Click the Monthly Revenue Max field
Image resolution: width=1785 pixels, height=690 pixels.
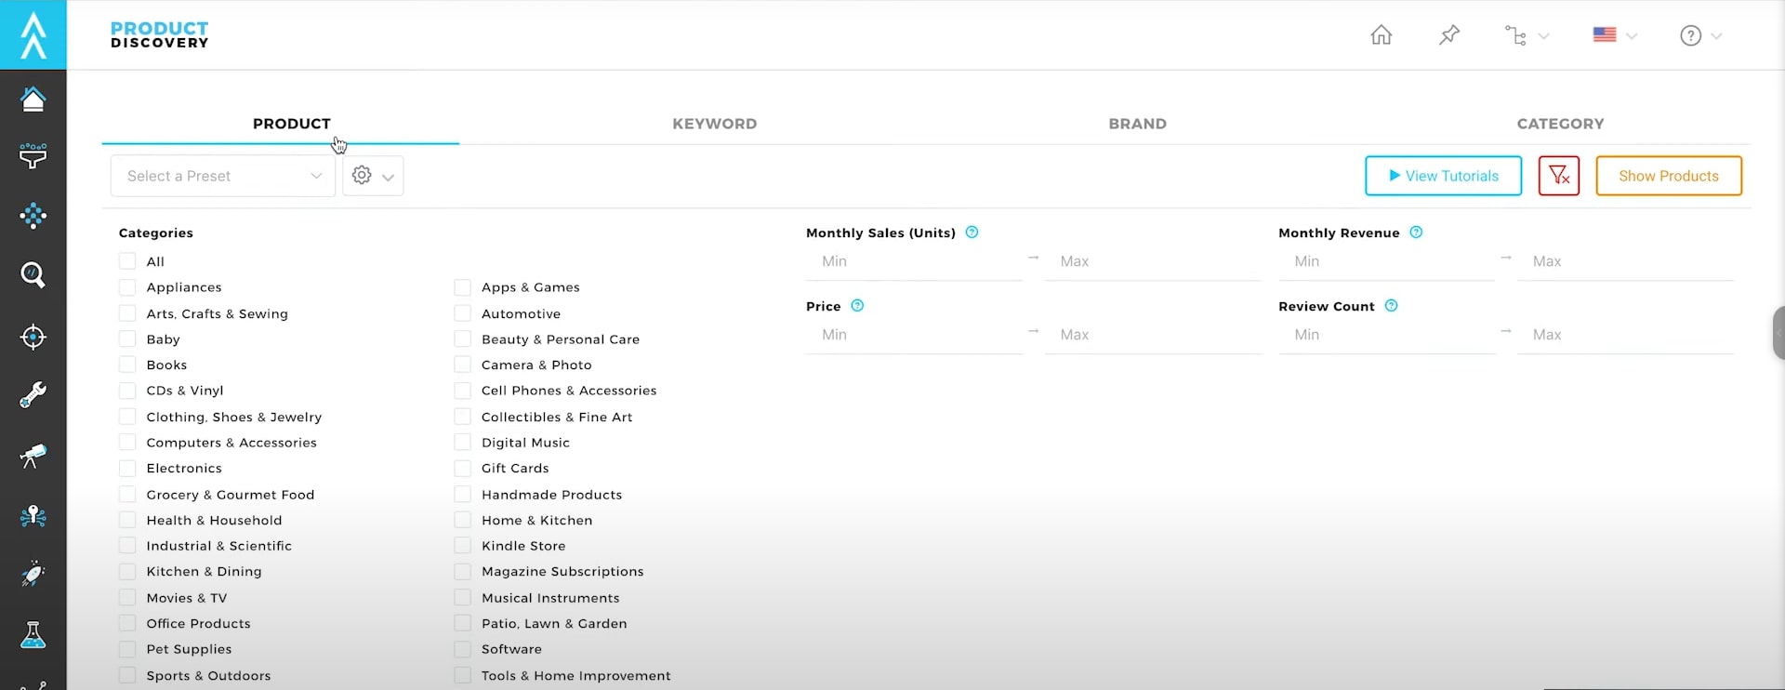(1625, 261)
